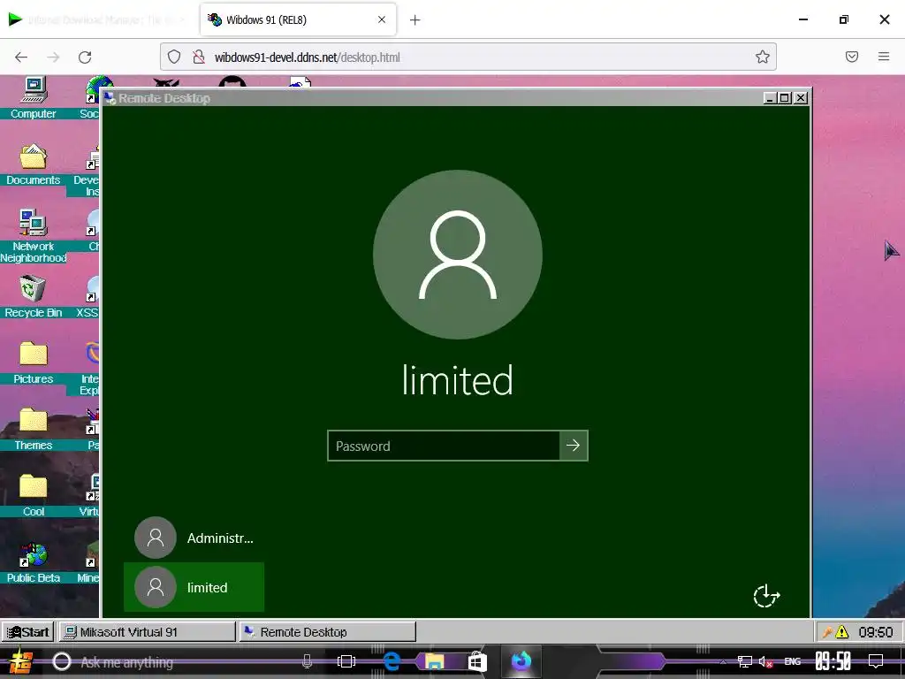
Task: Close the Widbows 91 (REL8) tab
Action: point(382,19)
